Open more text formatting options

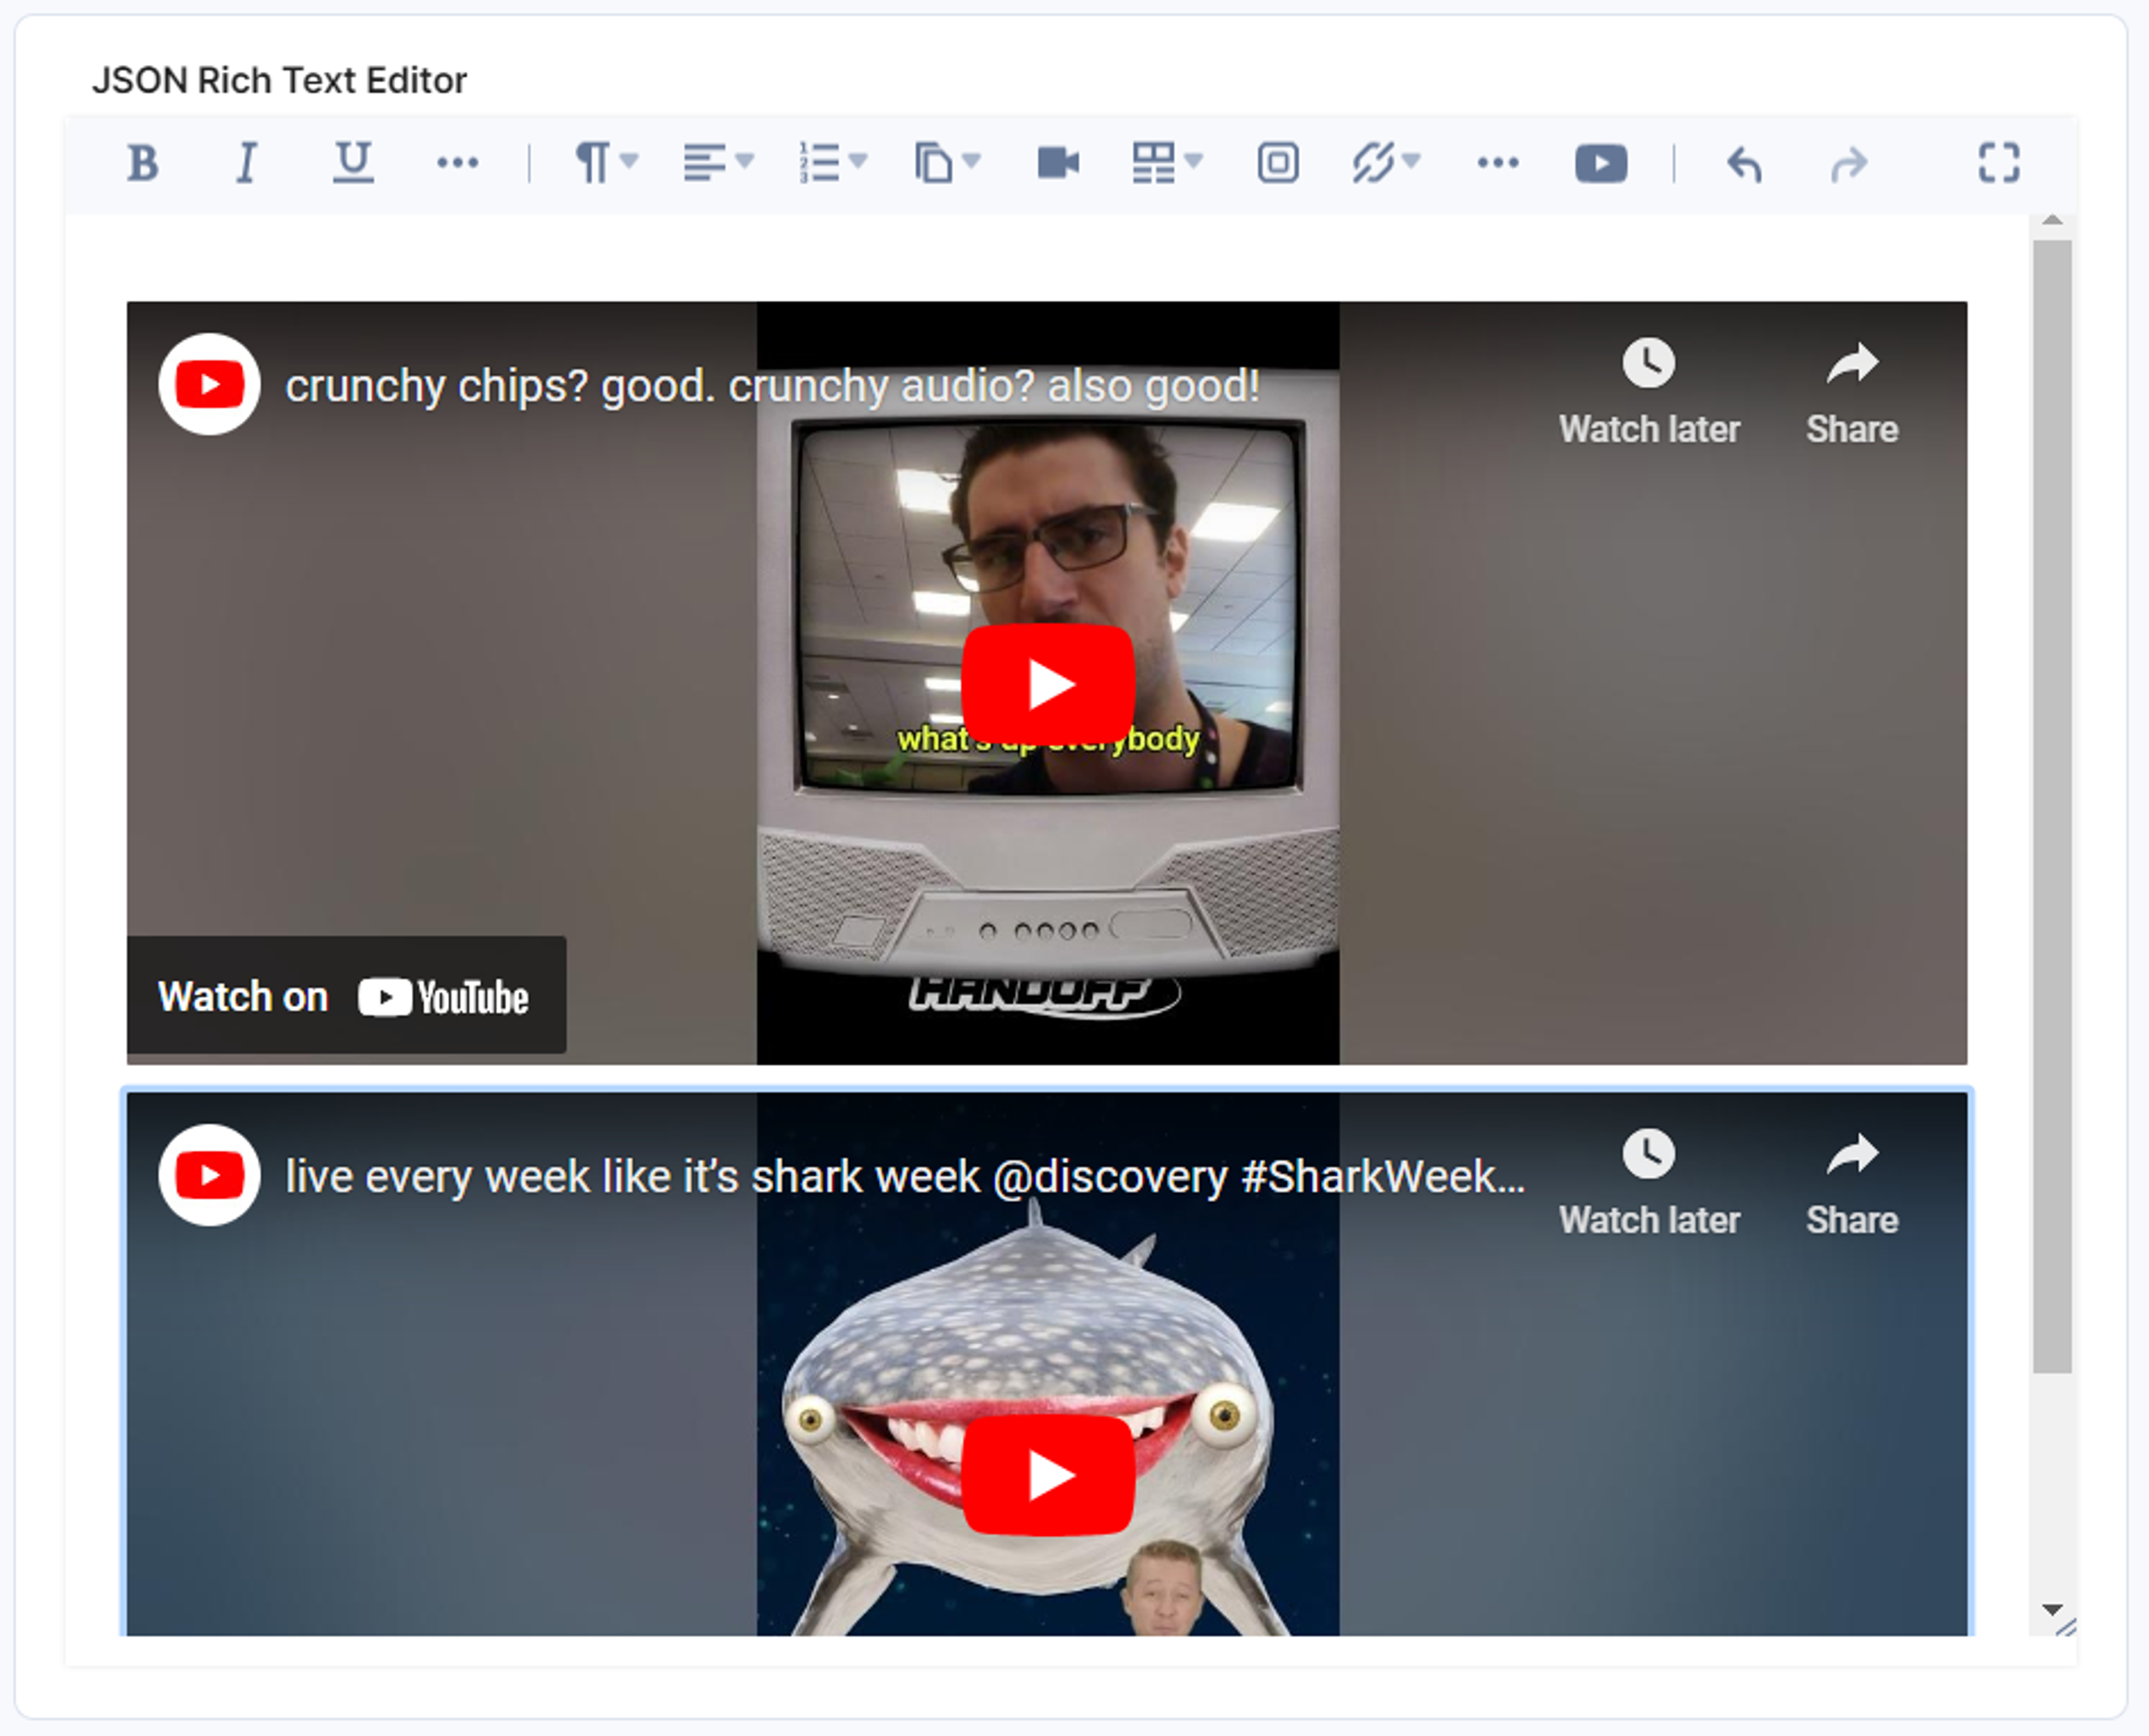(458, 163)
